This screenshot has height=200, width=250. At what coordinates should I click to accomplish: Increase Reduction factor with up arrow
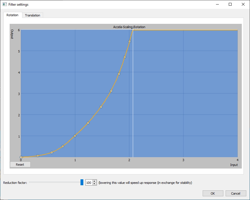(x=94, y=181)
